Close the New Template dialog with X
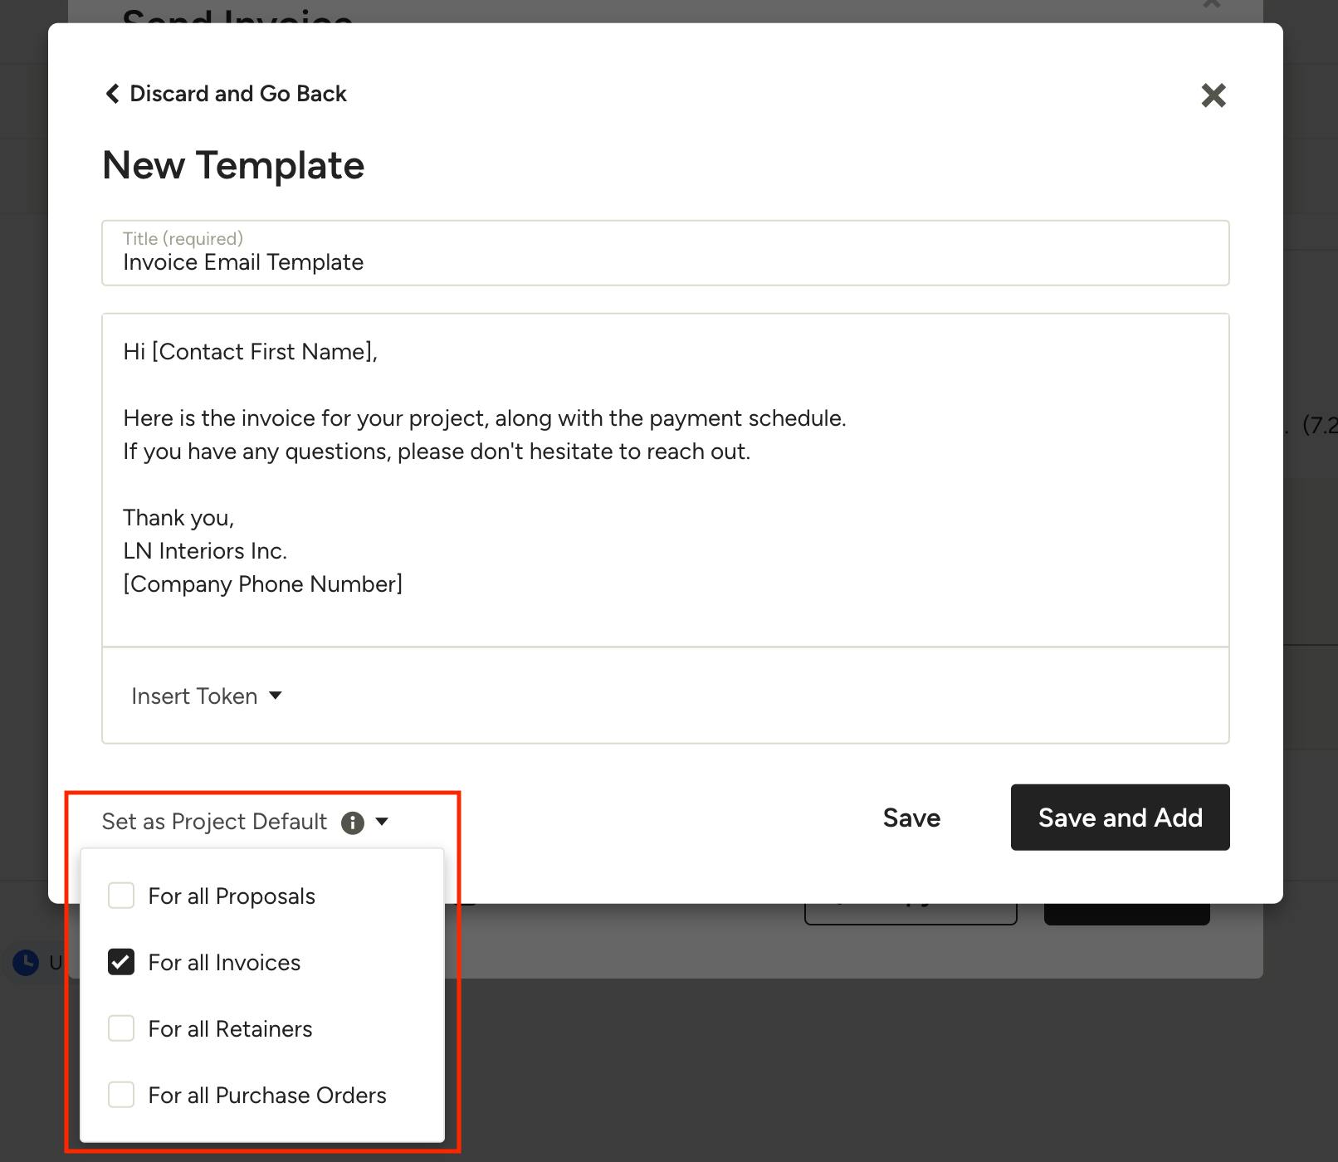The width and height of the screenshot is (1338, 1162). point(1213,95)
